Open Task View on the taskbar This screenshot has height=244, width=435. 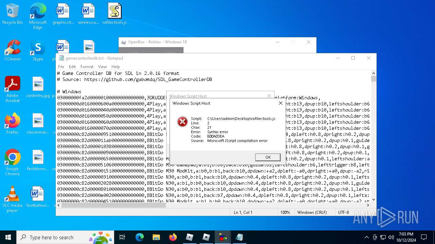click(122, 237)
